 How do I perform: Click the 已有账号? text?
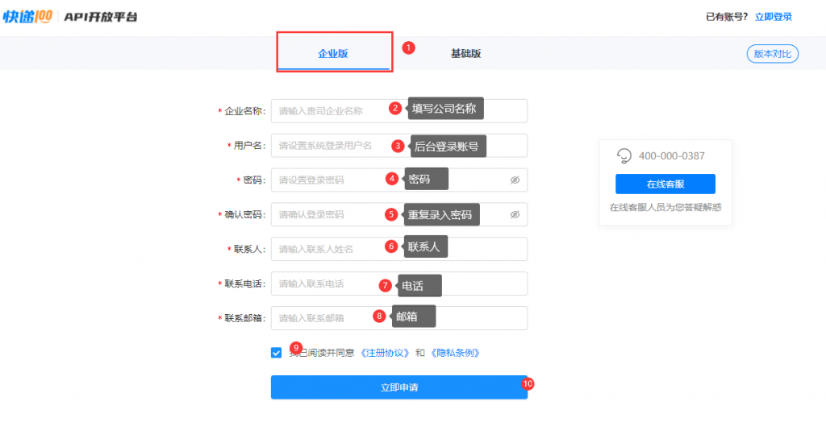click(727, 17)
